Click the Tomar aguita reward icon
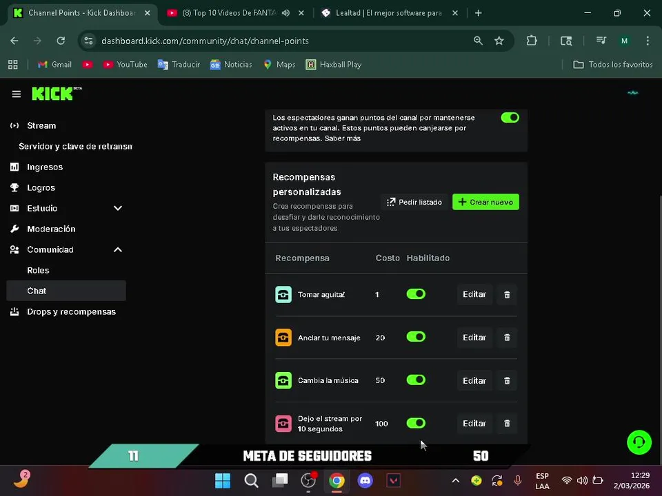This screenshot has height=496, width=662. (x=283, y=294)
